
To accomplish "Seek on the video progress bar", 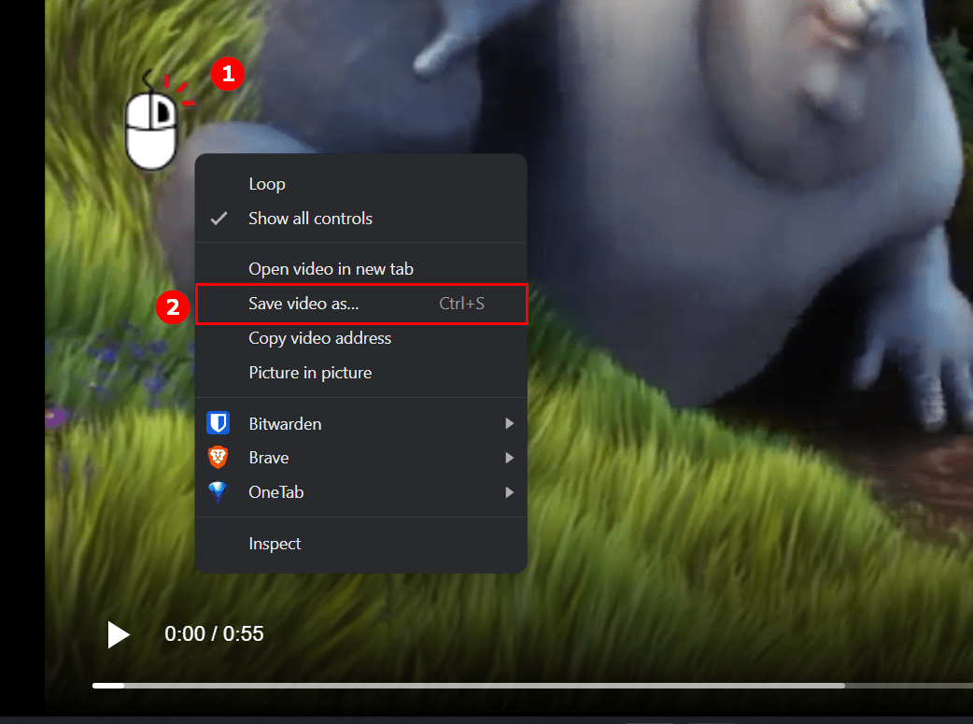I will pyautogui.click(x=532, y=686).
